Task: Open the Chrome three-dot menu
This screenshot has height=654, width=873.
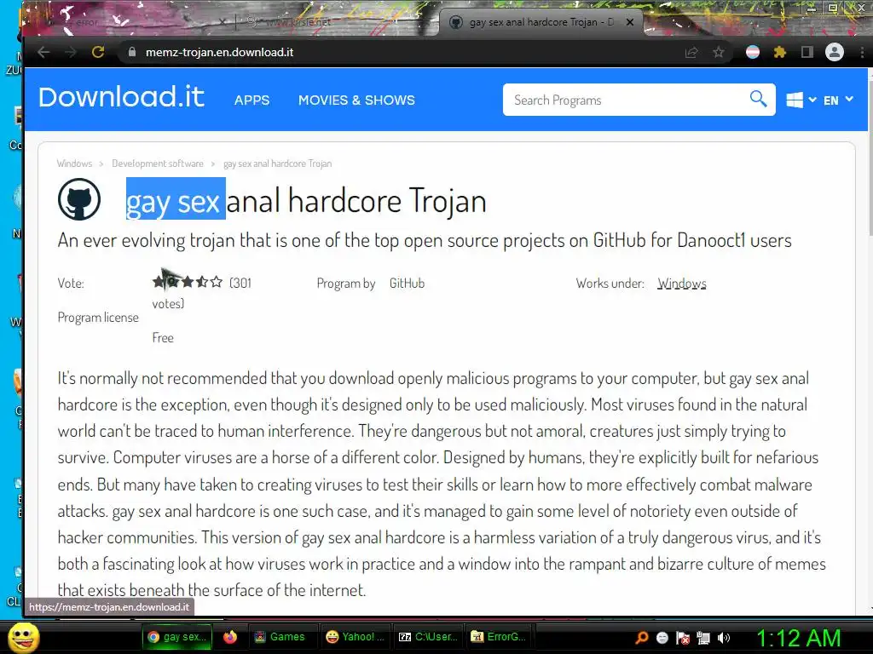Action: click(862, 52)
